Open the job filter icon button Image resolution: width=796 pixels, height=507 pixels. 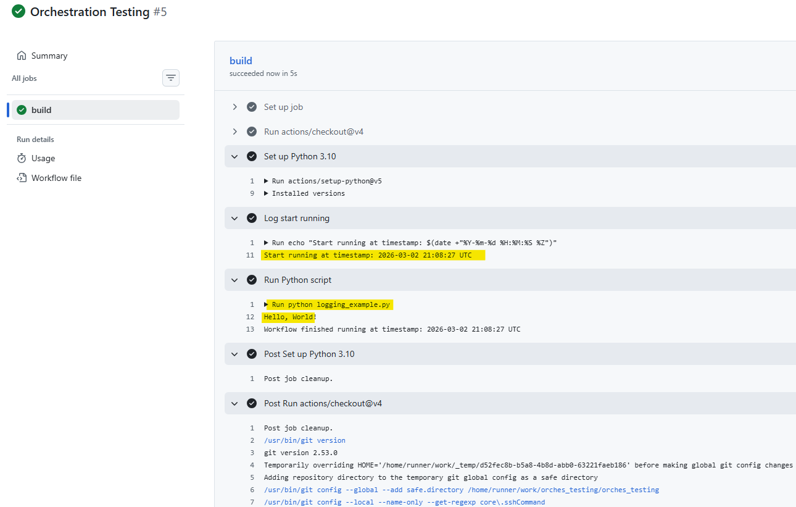[171, 78]
